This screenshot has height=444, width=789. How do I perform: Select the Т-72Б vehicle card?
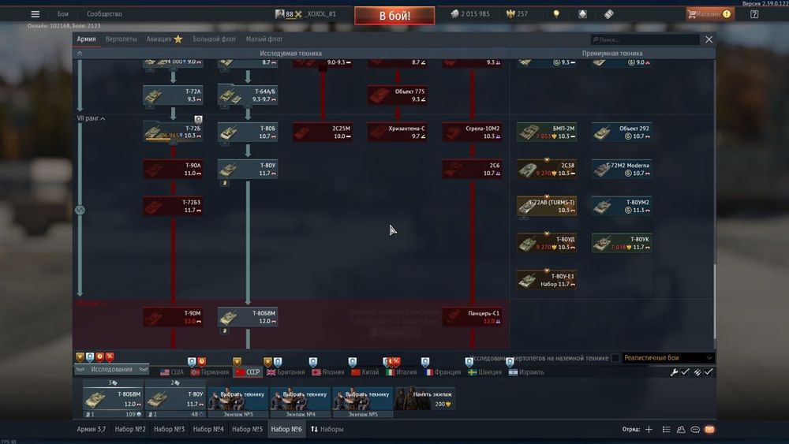pos(173,132)
